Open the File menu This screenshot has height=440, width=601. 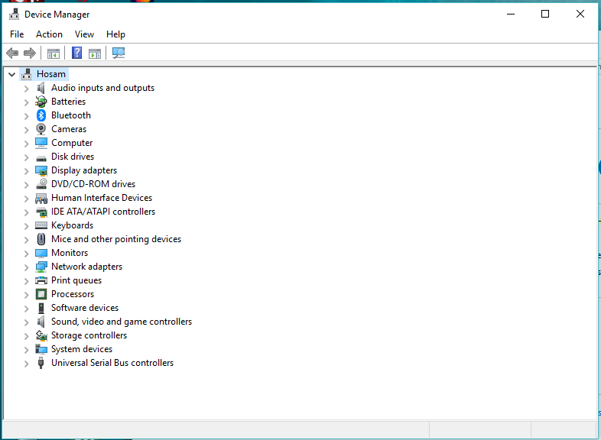pyautogui.click(x=17, y=34)
